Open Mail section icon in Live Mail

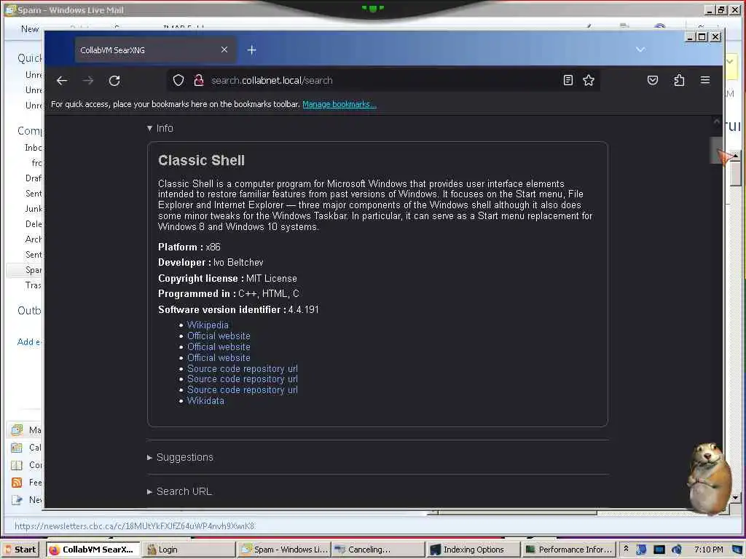[17, 430]
